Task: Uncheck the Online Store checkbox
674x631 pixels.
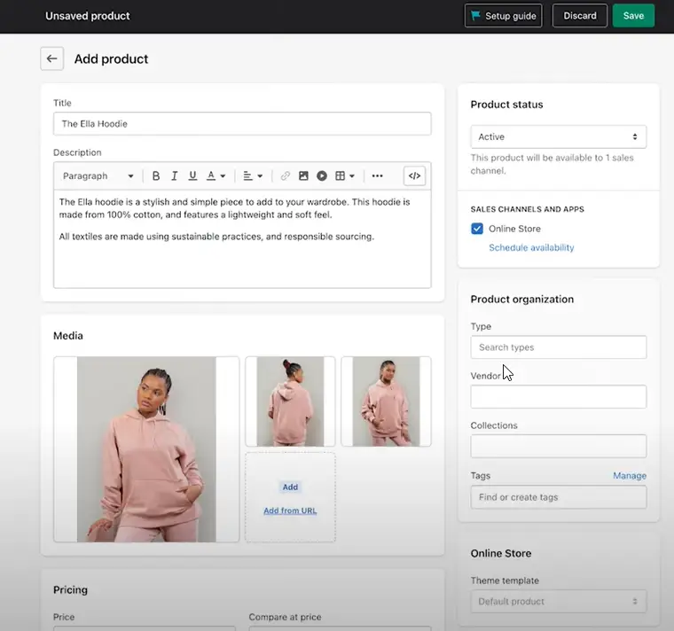Action: tap(477, 229)
